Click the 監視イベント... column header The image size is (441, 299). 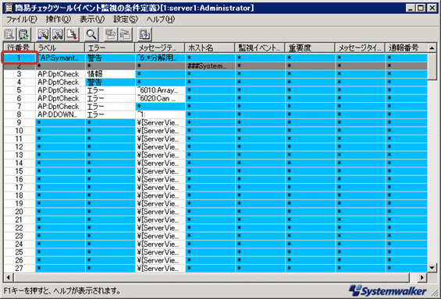(260, 47)
